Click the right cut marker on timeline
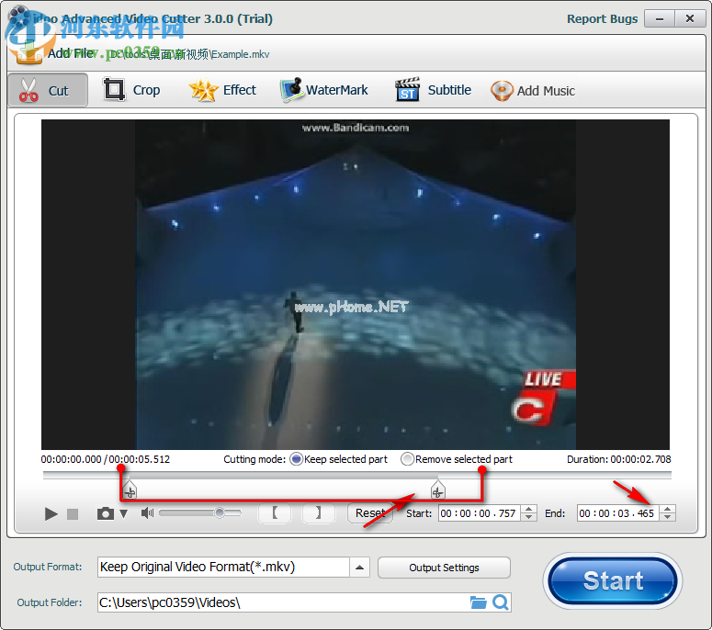Image resolution: width=712 pixels, height=630 pixels. (437, 489)
